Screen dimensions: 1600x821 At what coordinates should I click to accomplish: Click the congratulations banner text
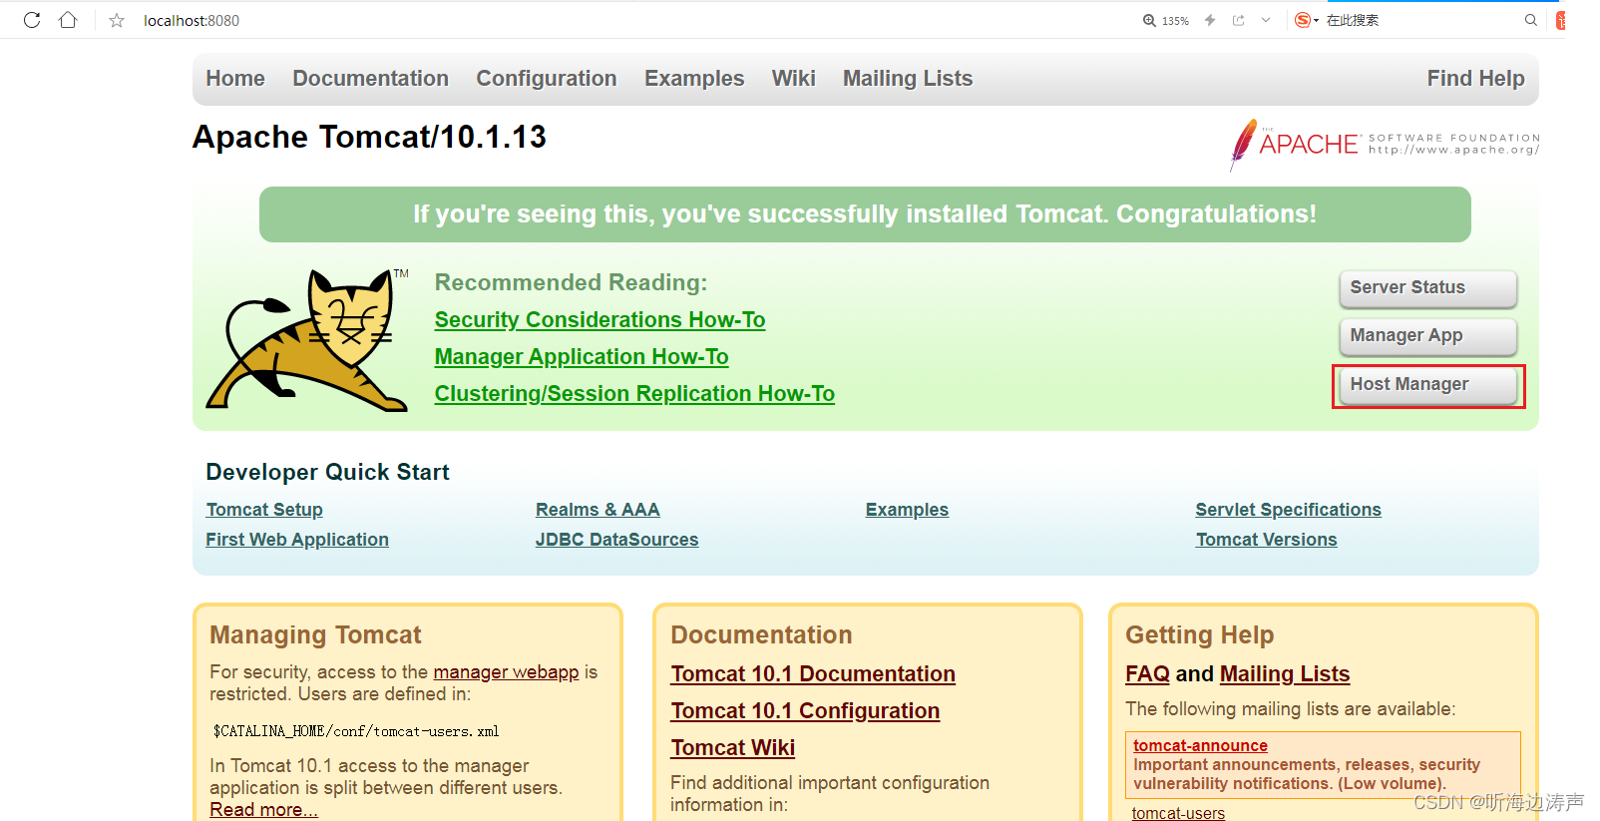(x=865, y=213)
